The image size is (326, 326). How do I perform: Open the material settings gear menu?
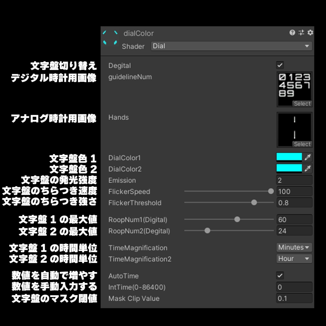[x=310, y=33]
